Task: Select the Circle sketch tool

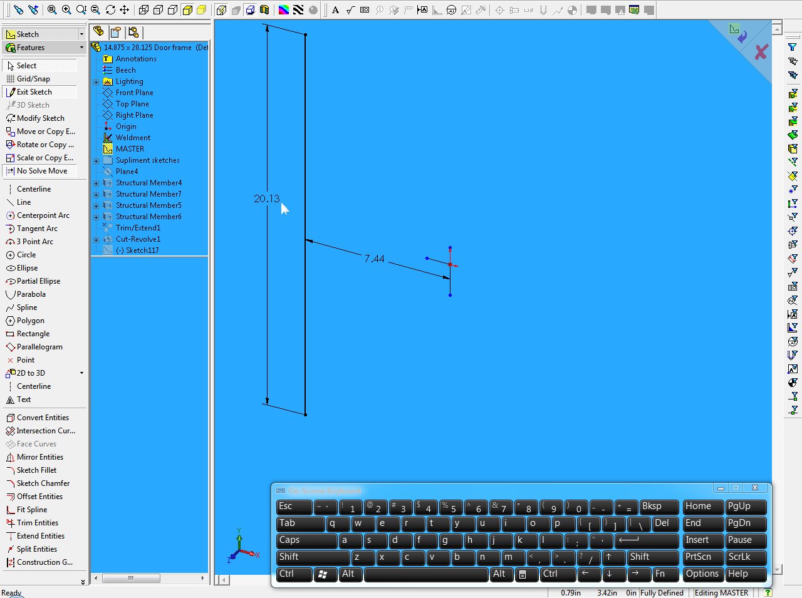Action: click(x=26, y=255)
